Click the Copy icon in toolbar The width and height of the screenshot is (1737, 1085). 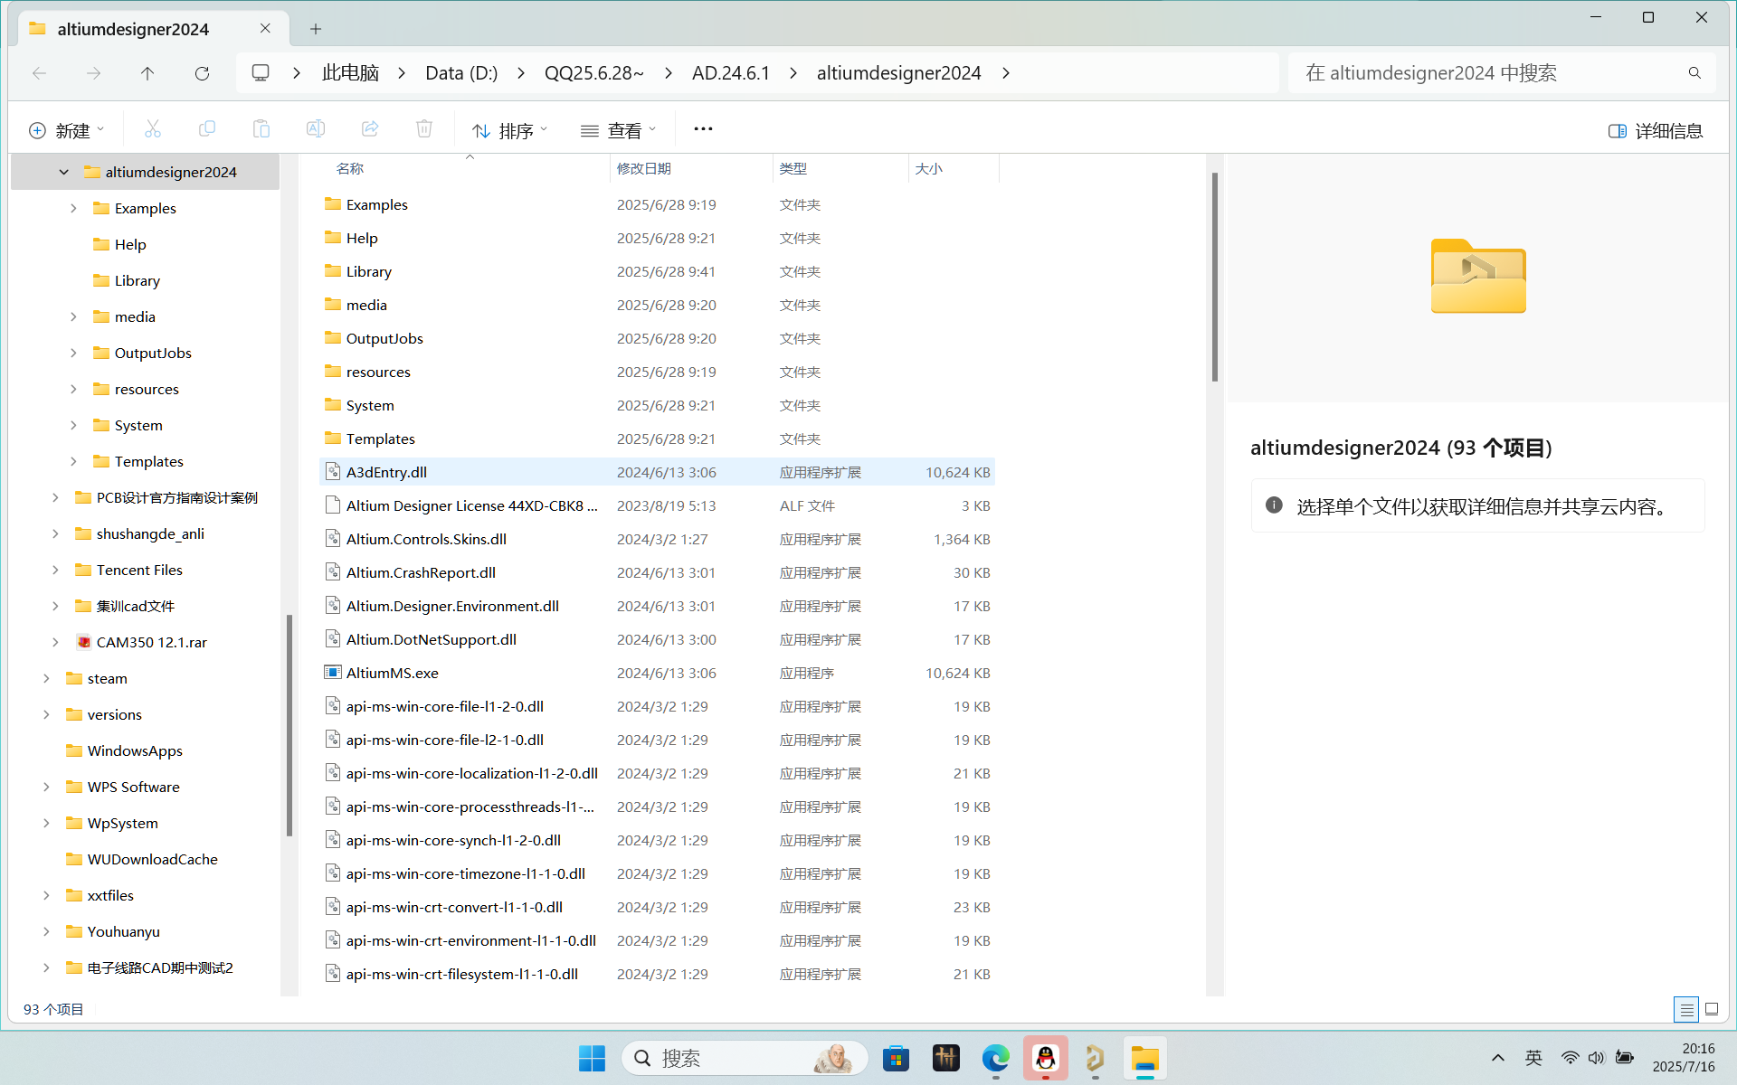click(x=207, y=129)
